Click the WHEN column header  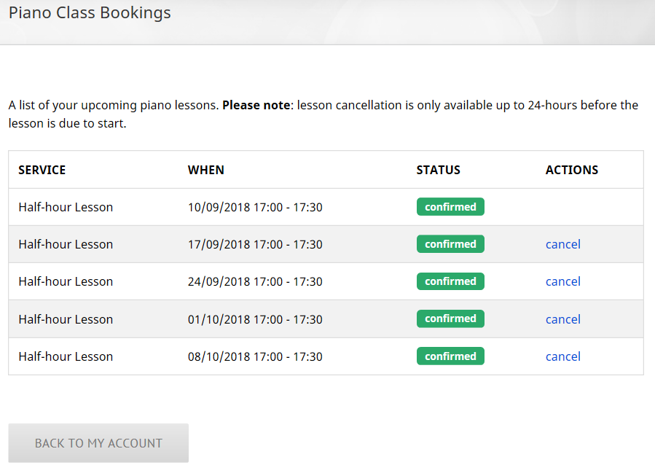206,169
